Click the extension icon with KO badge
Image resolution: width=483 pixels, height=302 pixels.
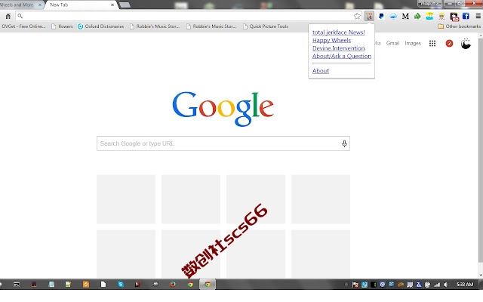pos(454,17)
